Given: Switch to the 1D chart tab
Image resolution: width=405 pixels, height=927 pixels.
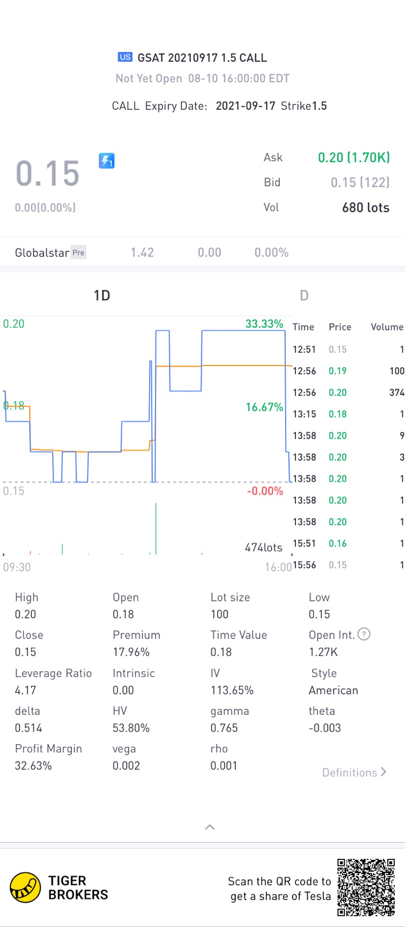Looking at the screenshot, I should [102, 295].
